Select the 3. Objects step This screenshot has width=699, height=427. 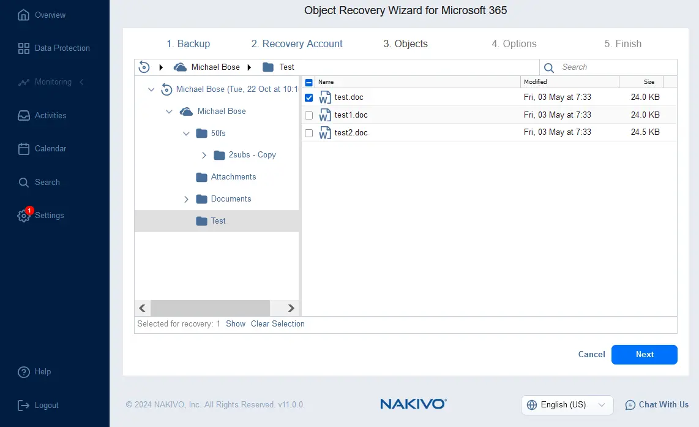406,43
